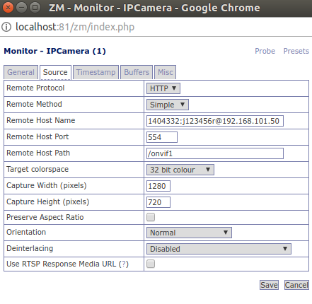
Task: Save the monitor settings
Action: (x=269, y=285)
